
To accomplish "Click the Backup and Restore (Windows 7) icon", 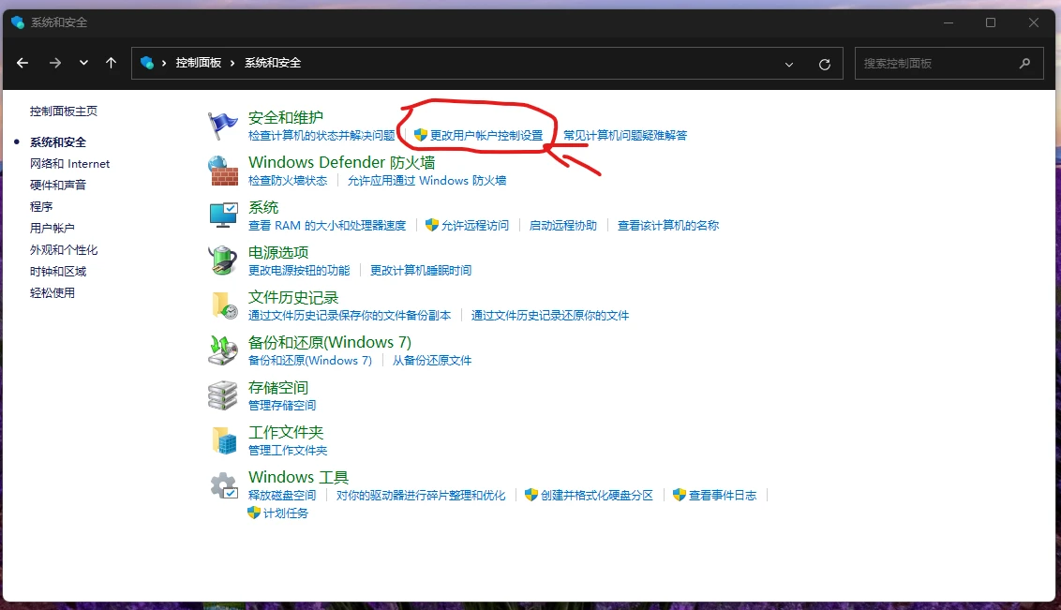I will click(223, 350).
